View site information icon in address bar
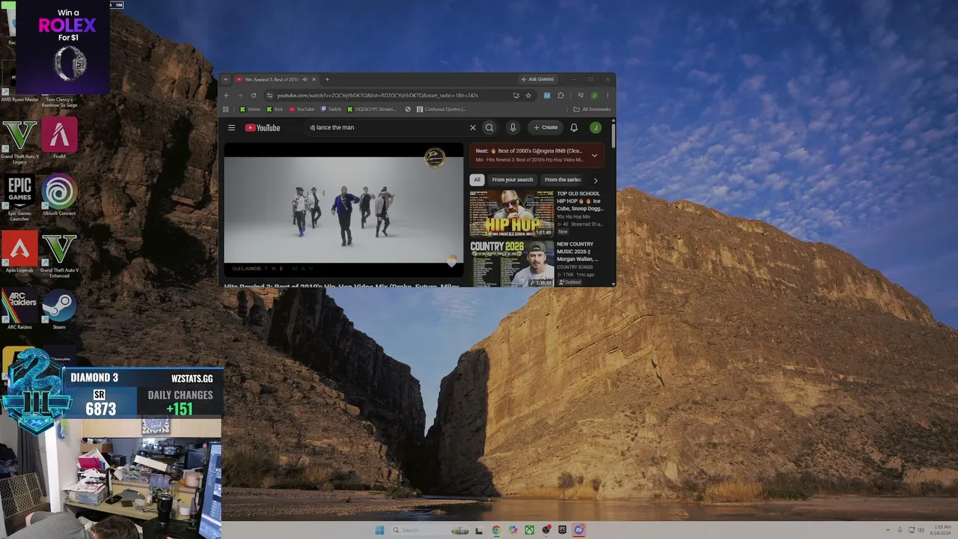The height and width of the screenshot is (539, 958). tap(269, 95)
